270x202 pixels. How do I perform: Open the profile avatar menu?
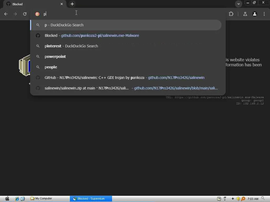[255, 14]
